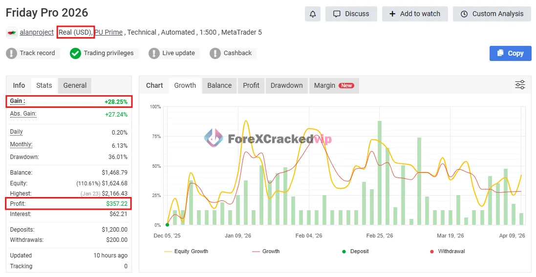Screen dimensions: 536x277
Task: Click the Trading privileges label
Action: point(108,53)
